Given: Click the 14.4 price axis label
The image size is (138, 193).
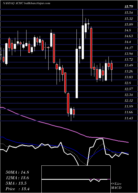Looking at the screenshot, I should click(x=128, y=42).
